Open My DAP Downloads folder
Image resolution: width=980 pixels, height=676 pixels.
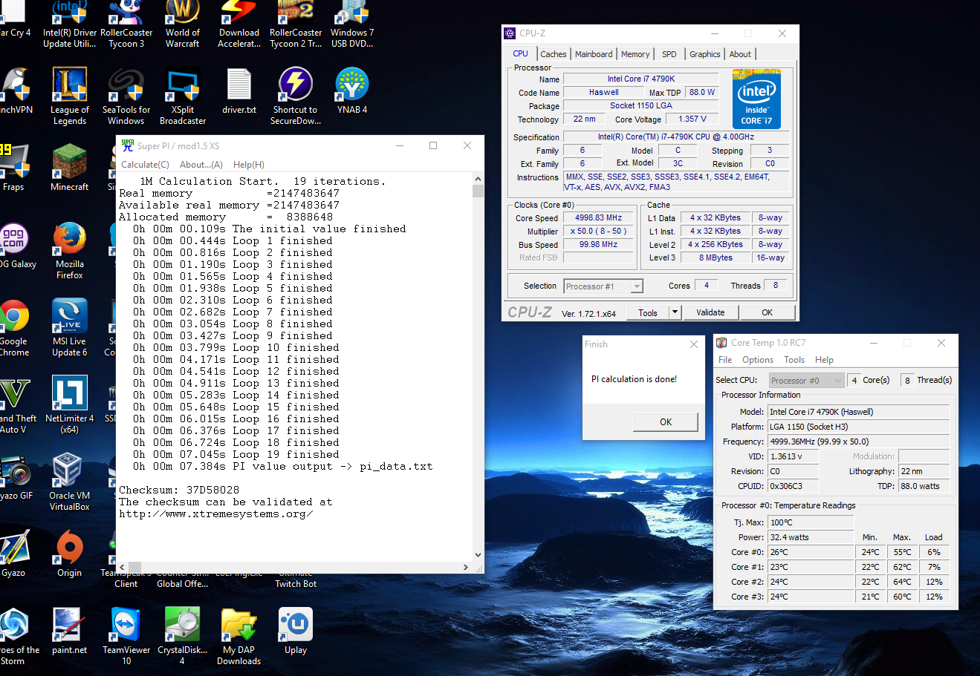click(239, 637)
